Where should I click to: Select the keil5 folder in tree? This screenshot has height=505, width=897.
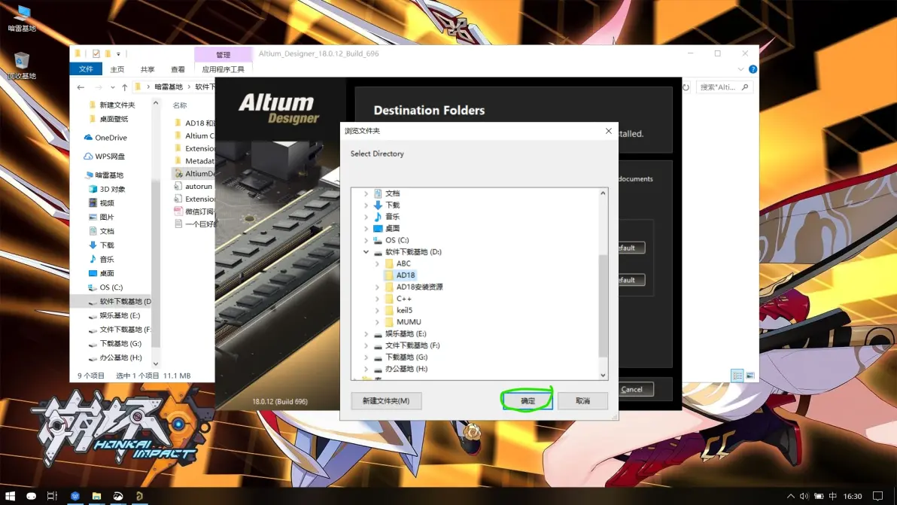click(404, 310)
